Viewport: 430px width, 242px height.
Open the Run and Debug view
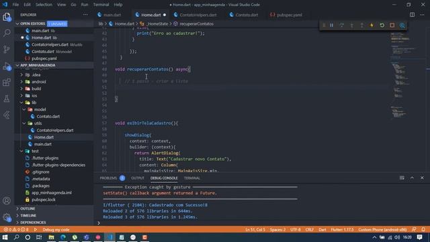[x=7, y=66]
